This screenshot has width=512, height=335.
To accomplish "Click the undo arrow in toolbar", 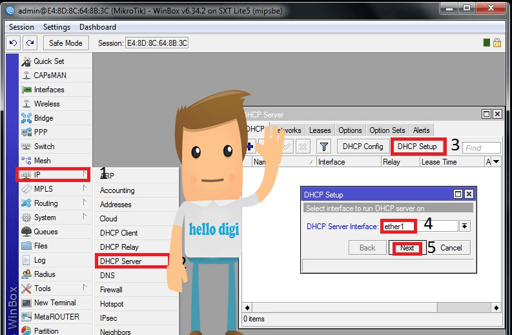I will pyautogui.click(x=14, y=43).
